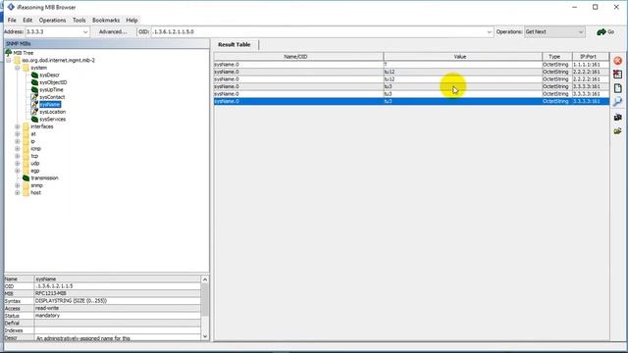Click the blank page icon in the right toolbar

coord(617,88)
